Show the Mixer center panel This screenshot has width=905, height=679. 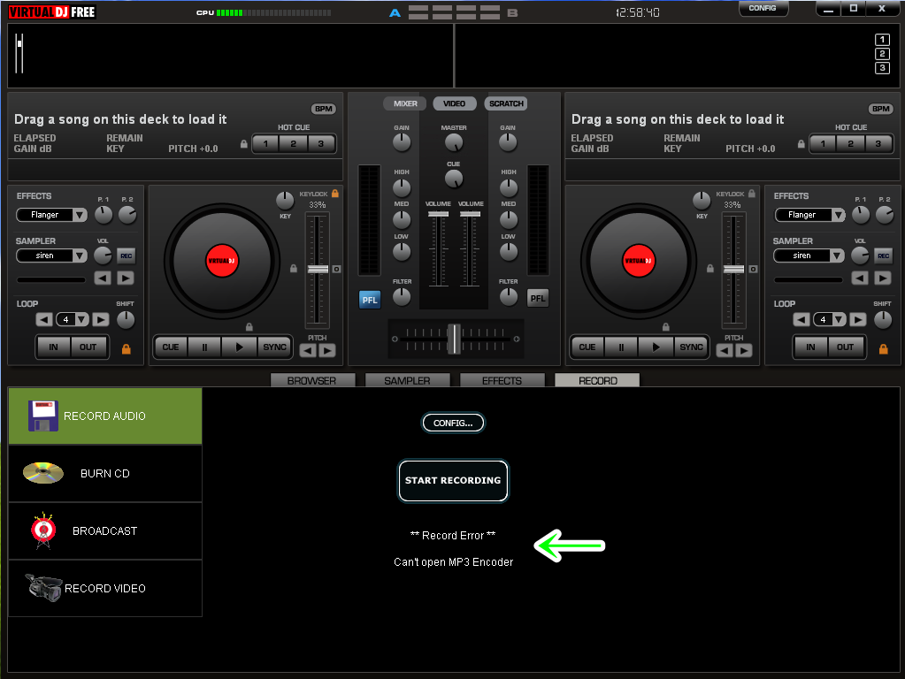(x=405, y=103)
